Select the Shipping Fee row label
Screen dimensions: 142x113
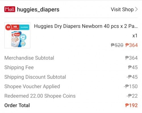click(19, 68)
